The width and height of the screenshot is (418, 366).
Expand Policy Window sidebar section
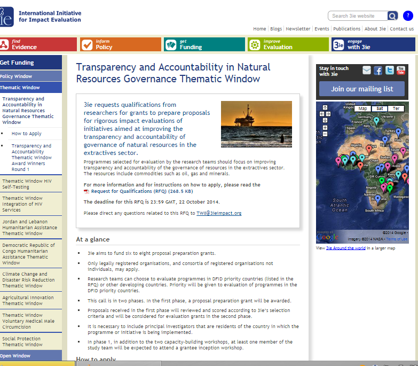click(x=17, y=76)
